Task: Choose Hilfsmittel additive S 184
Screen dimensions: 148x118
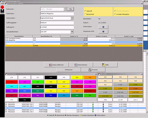Action: [x=120, y=88]
